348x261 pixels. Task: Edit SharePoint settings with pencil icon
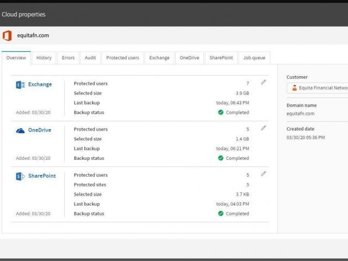pos(263,174)
